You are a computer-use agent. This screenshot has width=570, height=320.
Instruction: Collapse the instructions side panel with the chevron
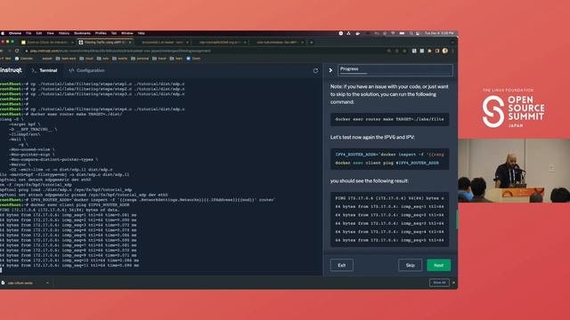330,70
